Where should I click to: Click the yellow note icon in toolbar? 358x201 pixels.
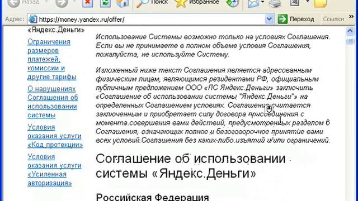[x=321, y=3]
